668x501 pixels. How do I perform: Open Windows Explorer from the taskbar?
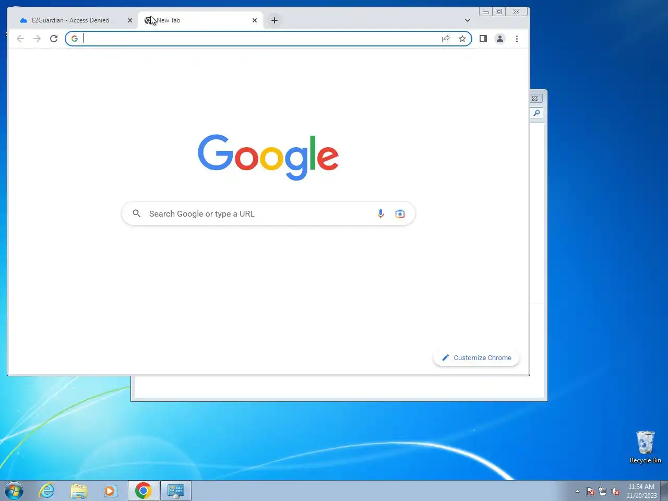(79, 491)
